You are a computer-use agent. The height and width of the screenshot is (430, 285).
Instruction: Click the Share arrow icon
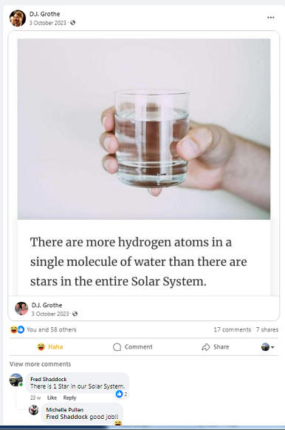(206, 347)
